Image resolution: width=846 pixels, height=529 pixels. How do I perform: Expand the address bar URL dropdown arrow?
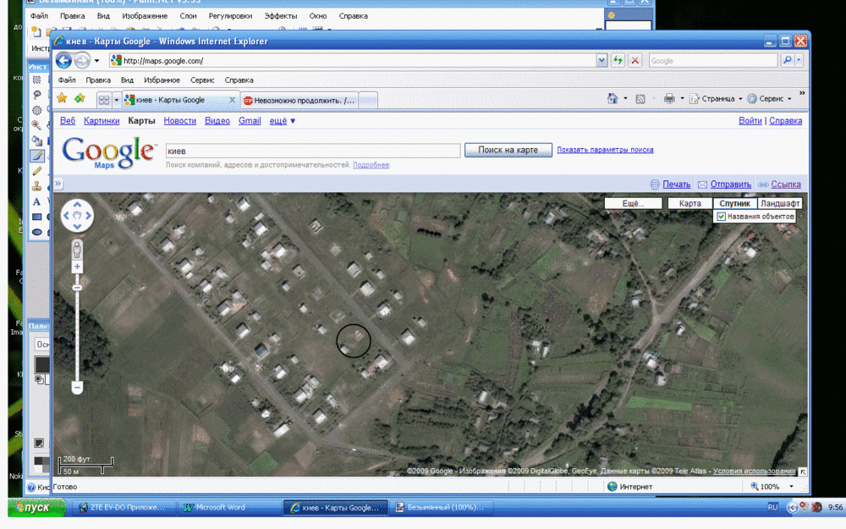point(602,61)
